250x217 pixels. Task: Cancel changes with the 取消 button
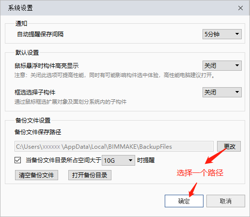pyautogui.click(x=226, y=201)
